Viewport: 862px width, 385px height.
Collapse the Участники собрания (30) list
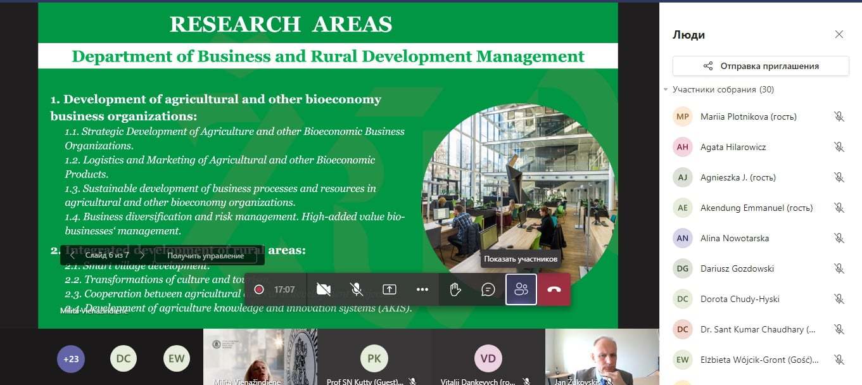click(666, 90)
